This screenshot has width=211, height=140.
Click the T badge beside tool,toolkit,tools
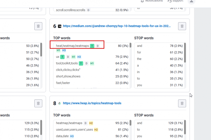click(x=81, y=63)
